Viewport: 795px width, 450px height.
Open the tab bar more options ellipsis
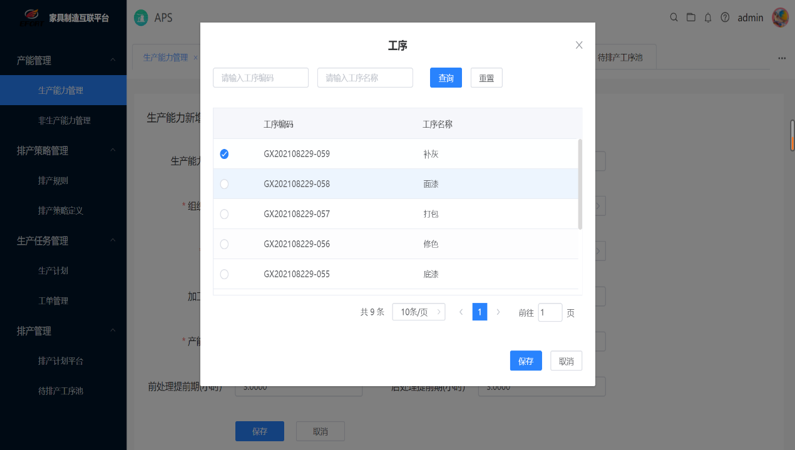coord(781,58)
